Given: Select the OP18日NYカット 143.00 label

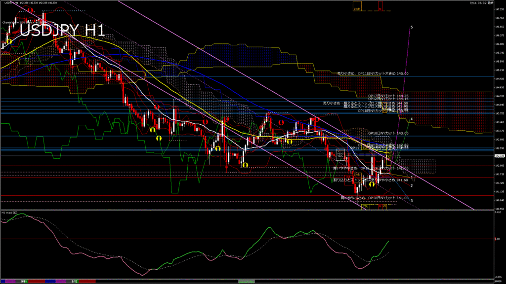Looking at the screenshot, I should click(x=388, y=133).
